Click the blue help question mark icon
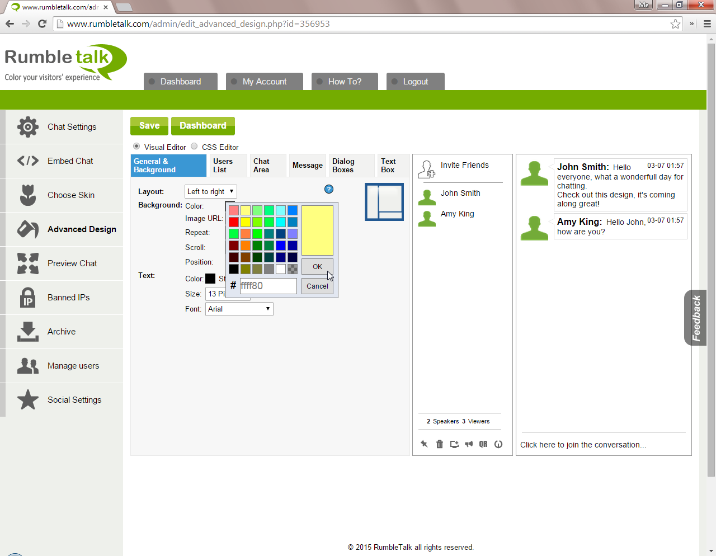This screenshot has height=556, width=716. (x=329, y=189)
